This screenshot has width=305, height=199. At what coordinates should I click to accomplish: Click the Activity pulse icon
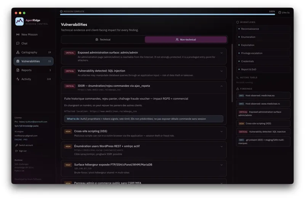[x=18, y=79]
